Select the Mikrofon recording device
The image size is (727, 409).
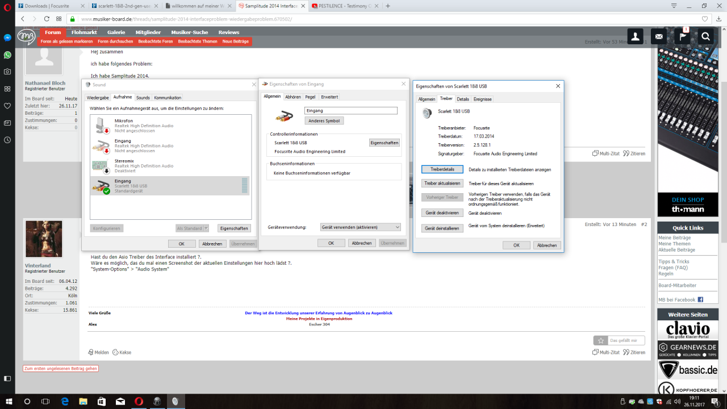click(170, 126)
